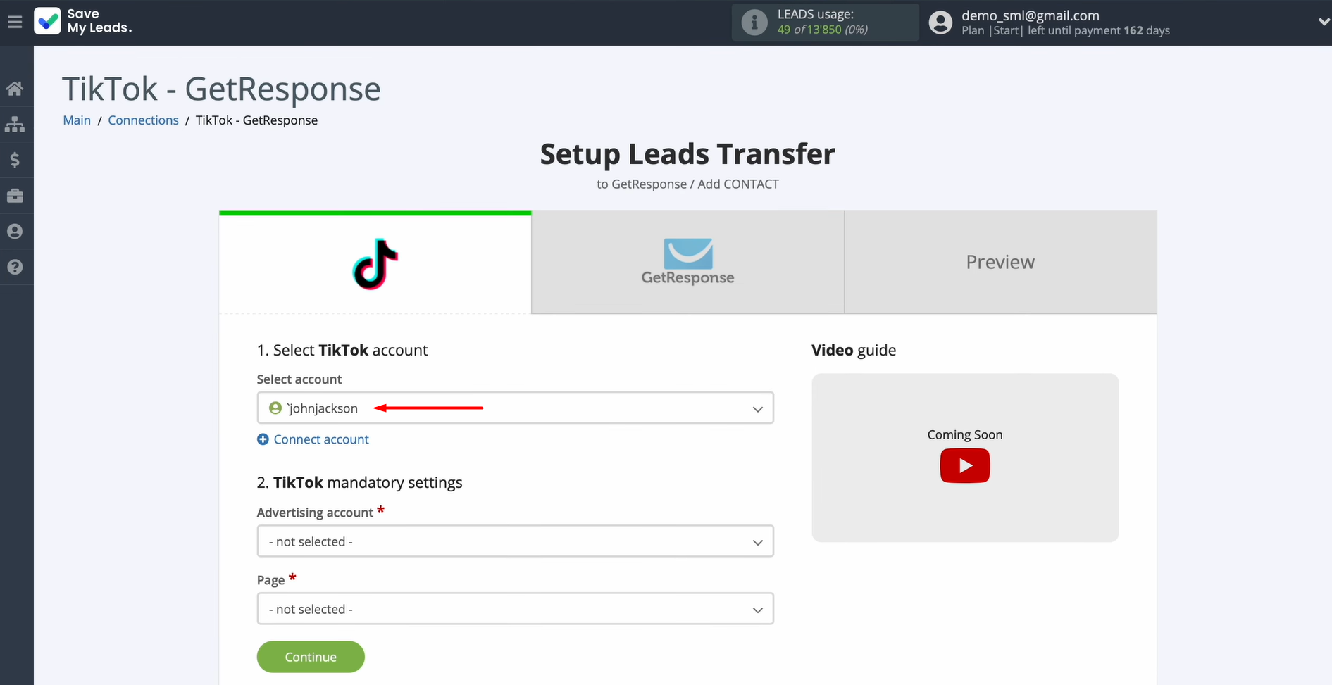Click the info icon beside LEADS usage
1332x685 pixels.
click(754, 22)
